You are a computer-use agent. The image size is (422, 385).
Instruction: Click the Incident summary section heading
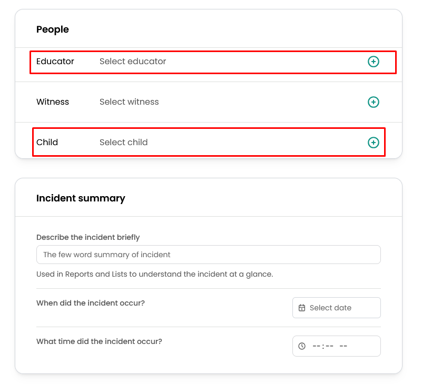81,198
